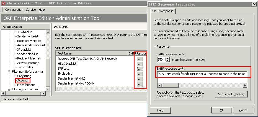Image resolution: width=258 pixels, height=117 pixels.
Task: Click the SMTP response text field
Action: pos(202,74)
